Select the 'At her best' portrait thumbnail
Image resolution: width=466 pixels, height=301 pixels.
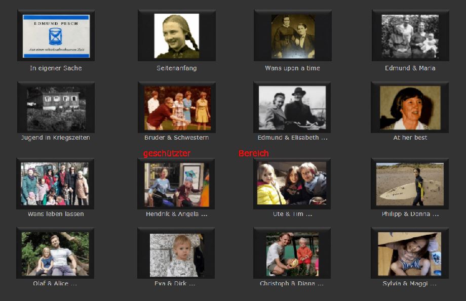(x=410, y=108)
